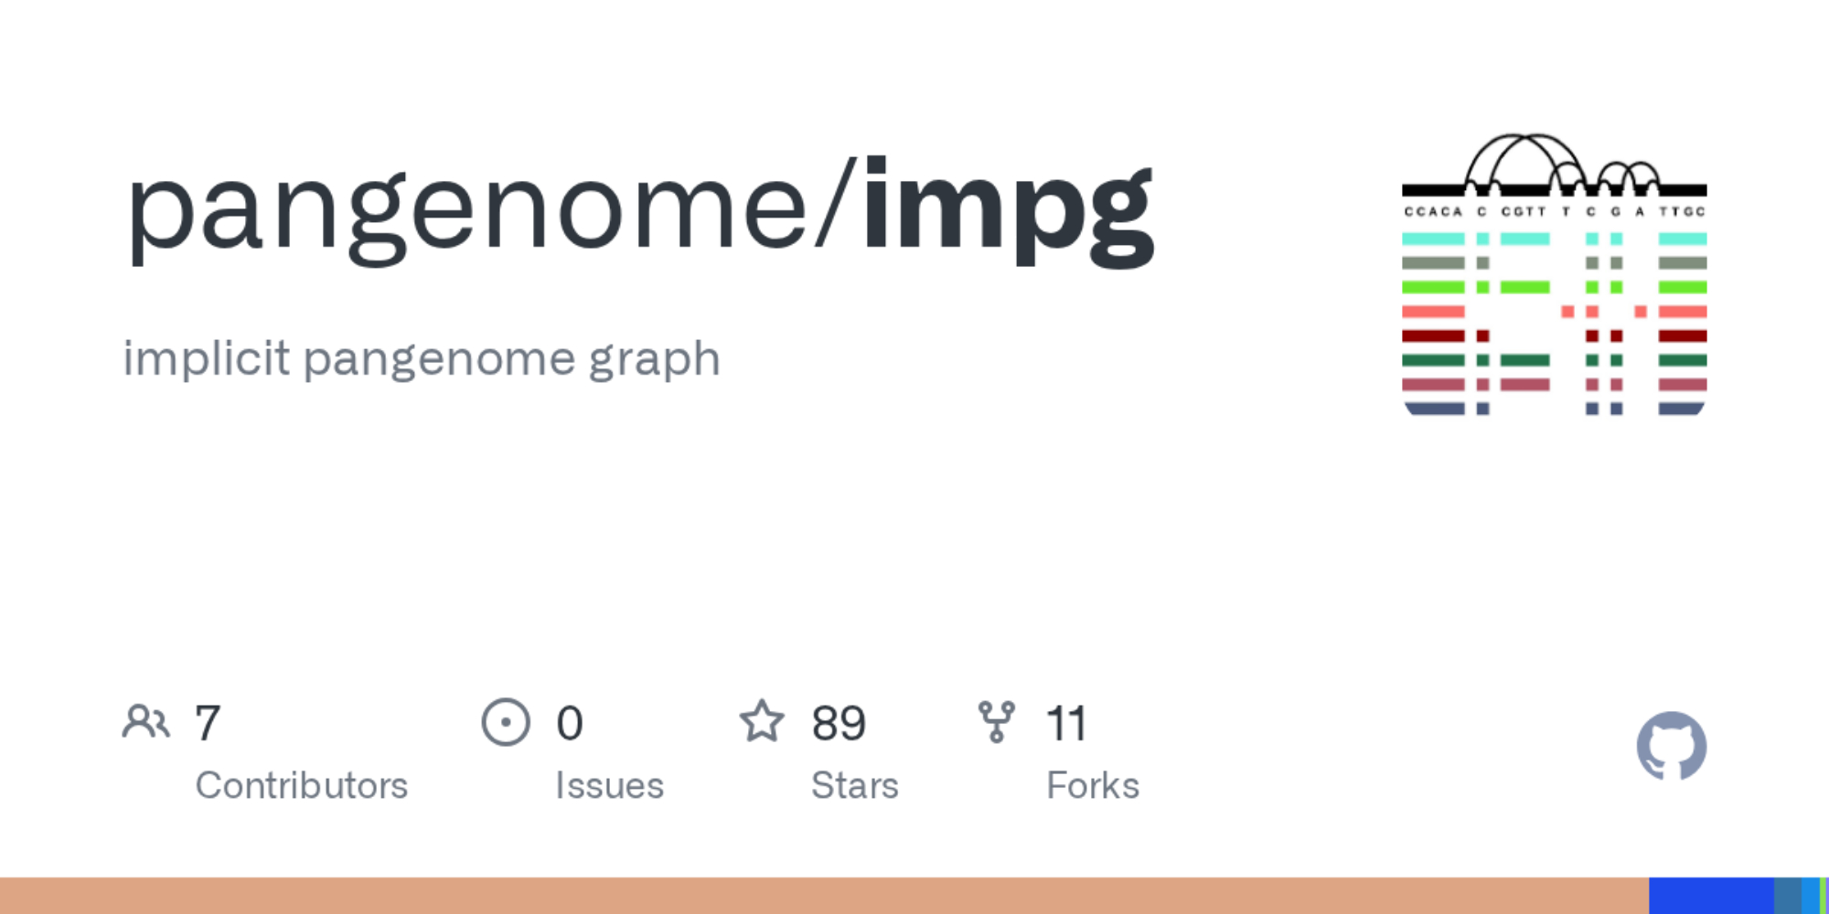This screenshot has width=1829, height=914.
Task: Click the "pangenome" owner name
Action: tap(466, 210)
